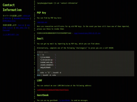Click the sentence 'You can find my PGP key here:'
137x102 pixels.
[49, 18]
